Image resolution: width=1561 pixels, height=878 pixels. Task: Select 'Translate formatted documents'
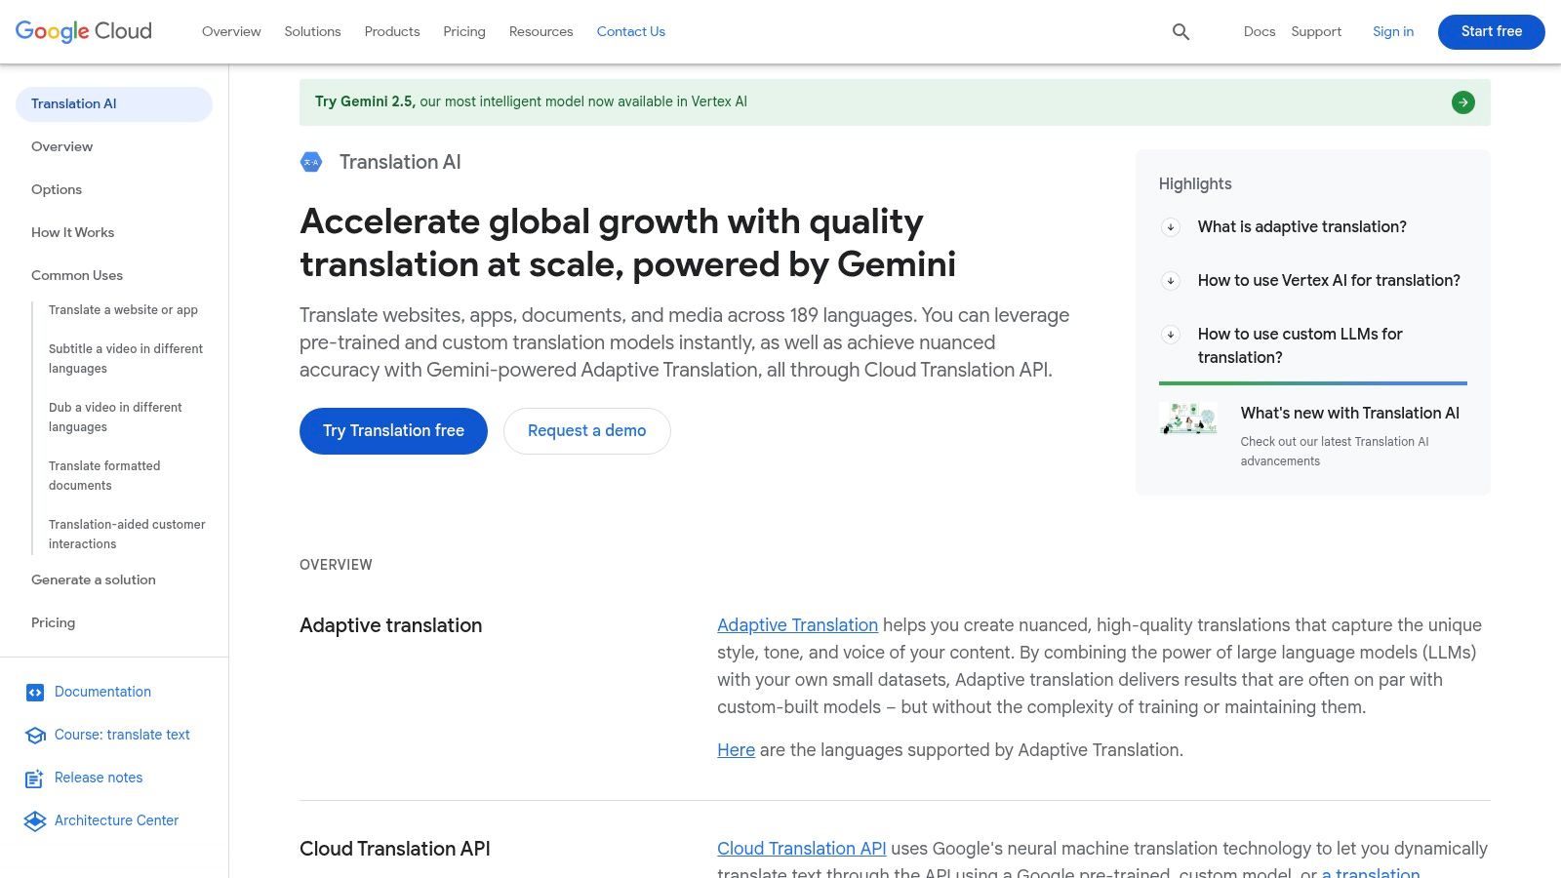pos(104,476)
